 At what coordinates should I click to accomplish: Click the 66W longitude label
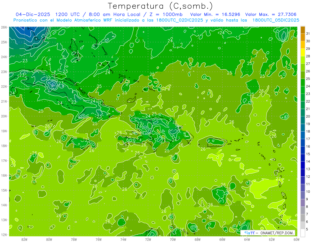[x=222, y=239]
